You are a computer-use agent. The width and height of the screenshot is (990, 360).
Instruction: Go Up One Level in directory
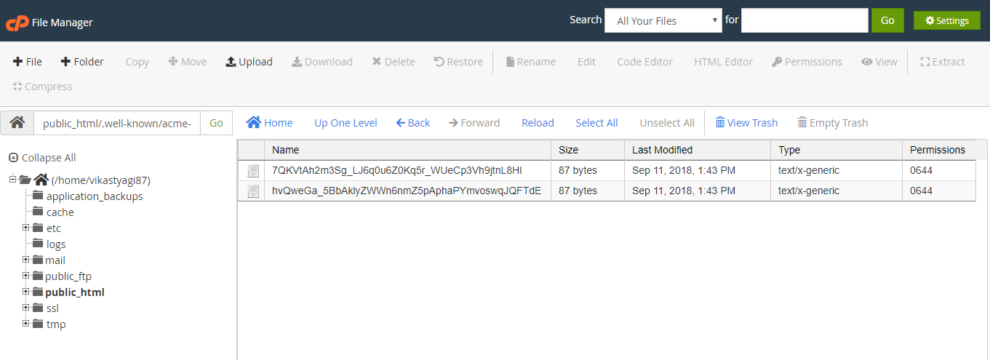[x=346, y=123]
